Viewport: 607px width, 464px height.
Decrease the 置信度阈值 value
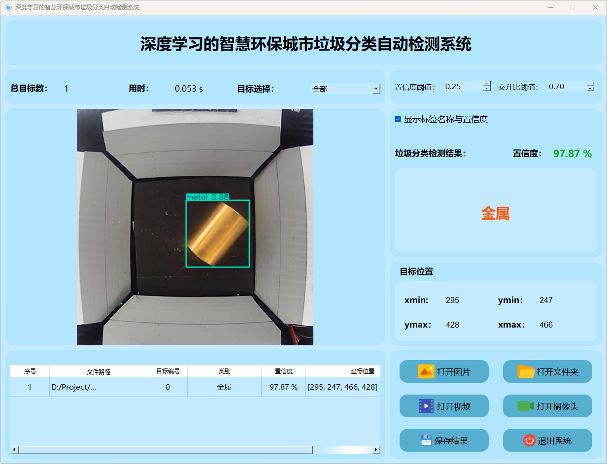click(487, 89)
